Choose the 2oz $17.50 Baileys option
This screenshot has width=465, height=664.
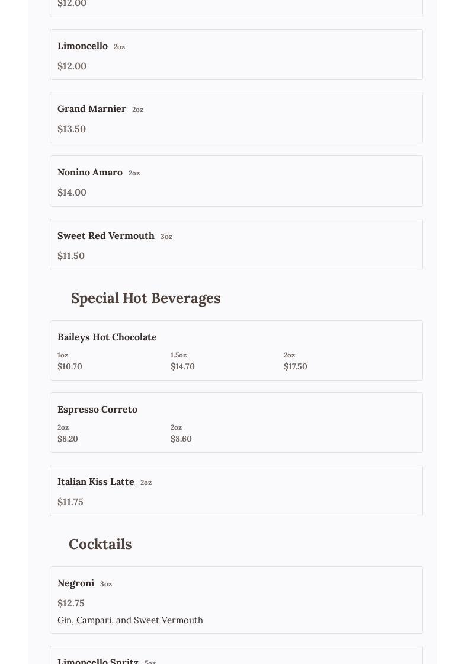295,362
